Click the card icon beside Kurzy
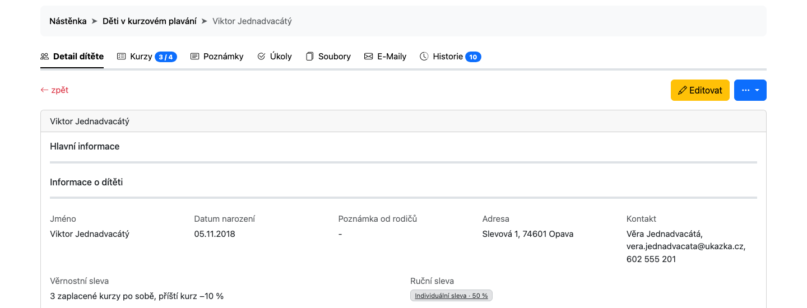This screenshot has height=308, width=807. [x=122, y=57]
